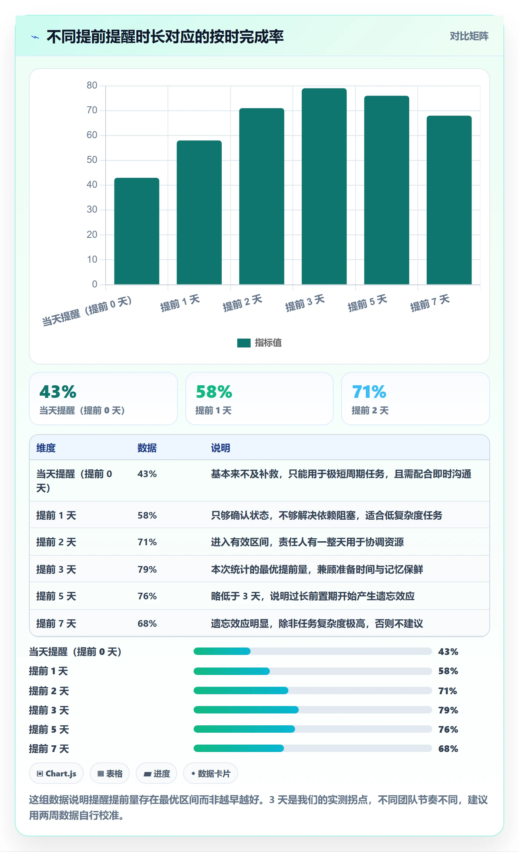Click the 当天提醒 43% progress bar
519x852 pixels.
point(313,651)
